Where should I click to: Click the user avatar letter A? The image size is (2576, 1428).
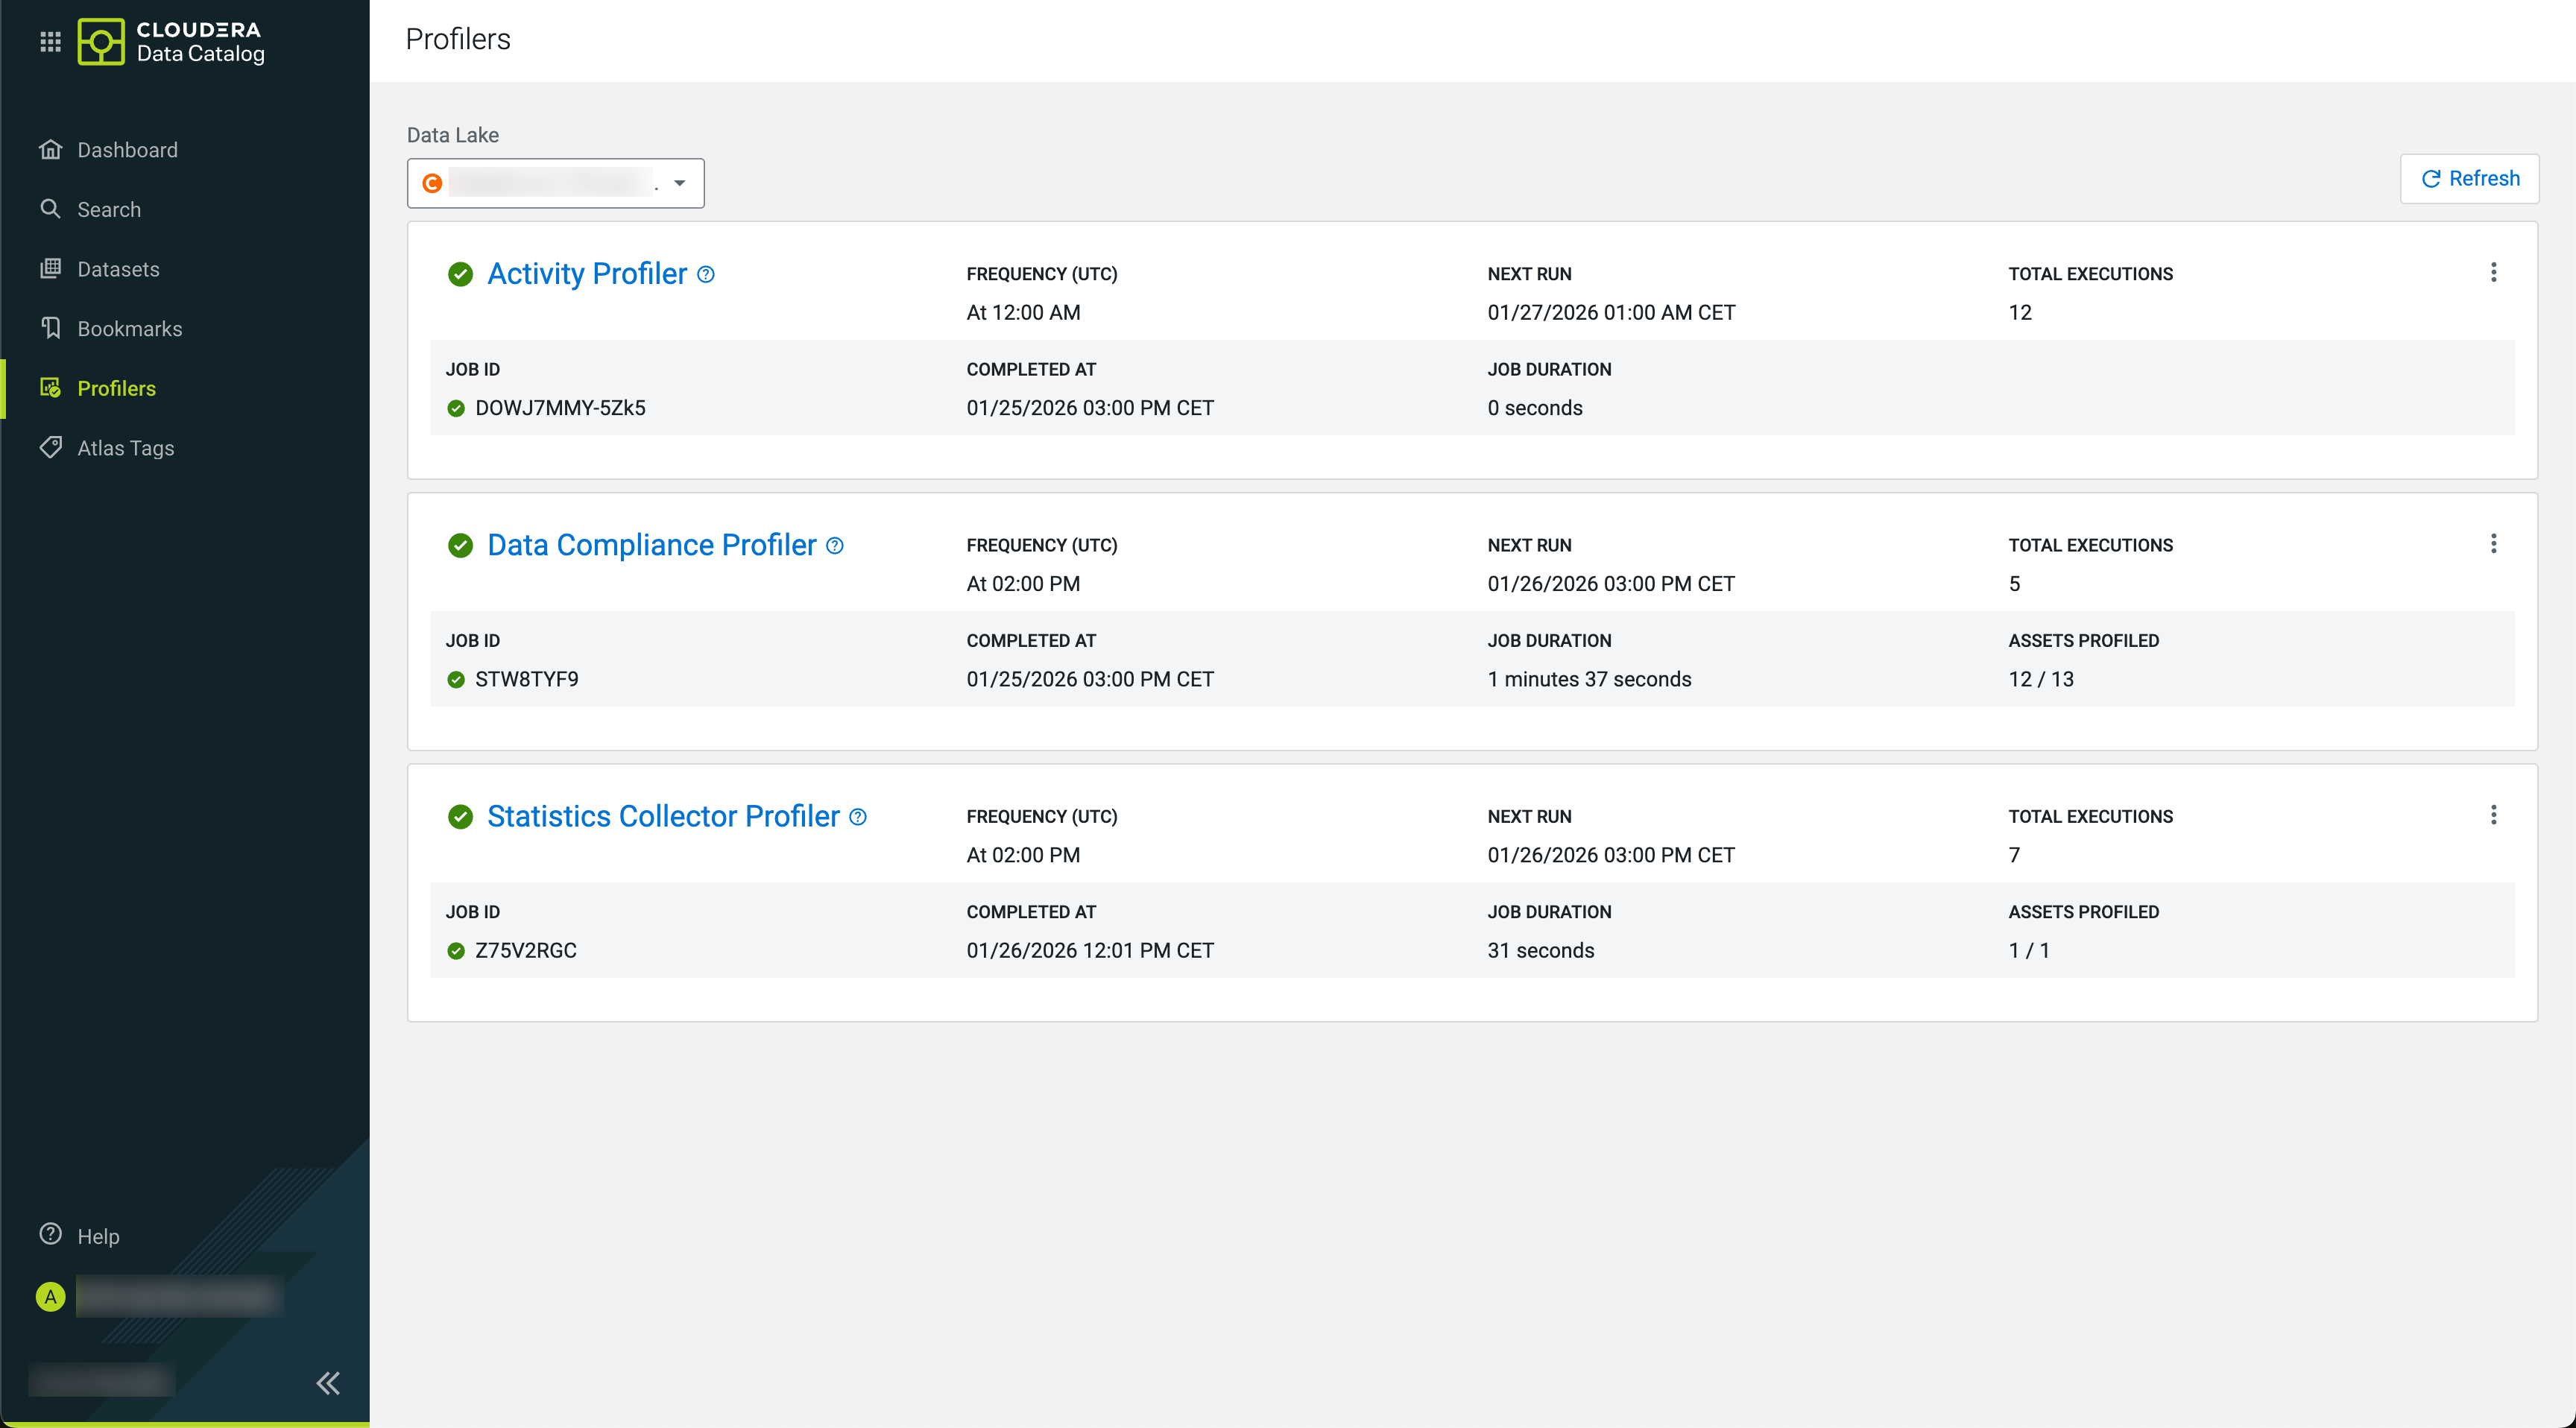coord(50,1297)
